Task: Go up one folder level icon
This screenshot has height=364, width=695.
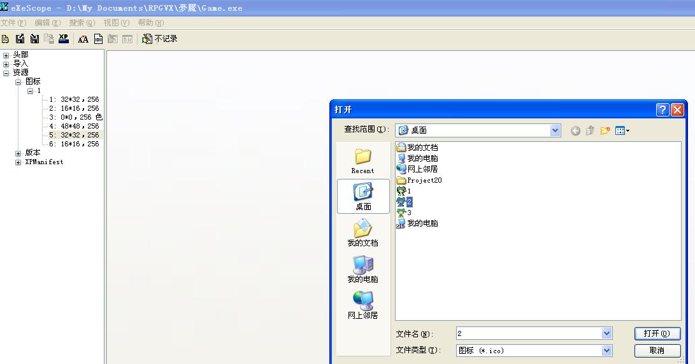Action: 590,130
